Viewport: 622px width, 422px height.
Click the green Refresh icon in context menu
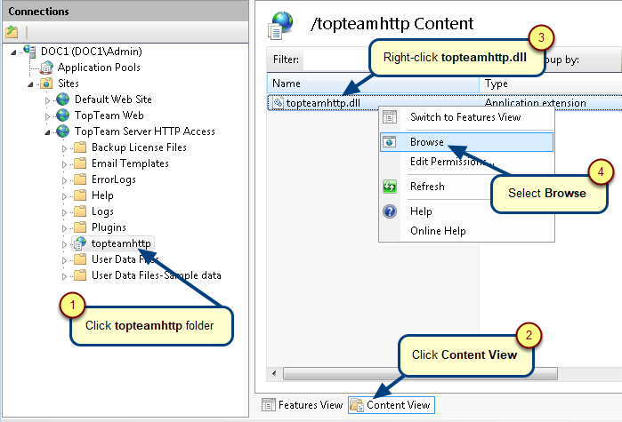[390, 187]
